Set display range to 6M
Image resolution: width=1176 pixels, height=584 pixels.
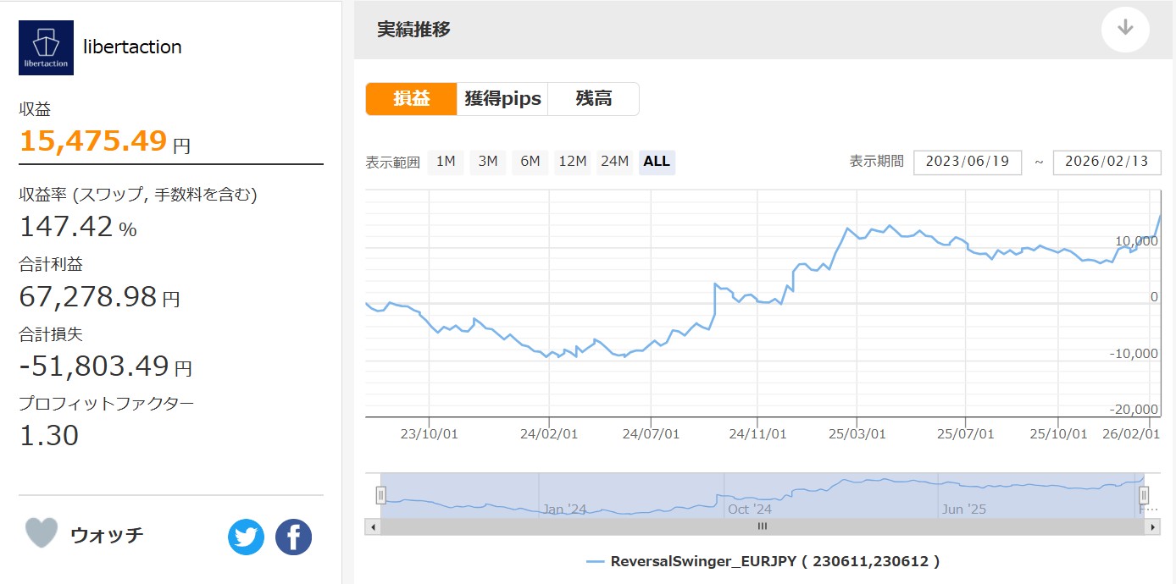pos(530,162)
